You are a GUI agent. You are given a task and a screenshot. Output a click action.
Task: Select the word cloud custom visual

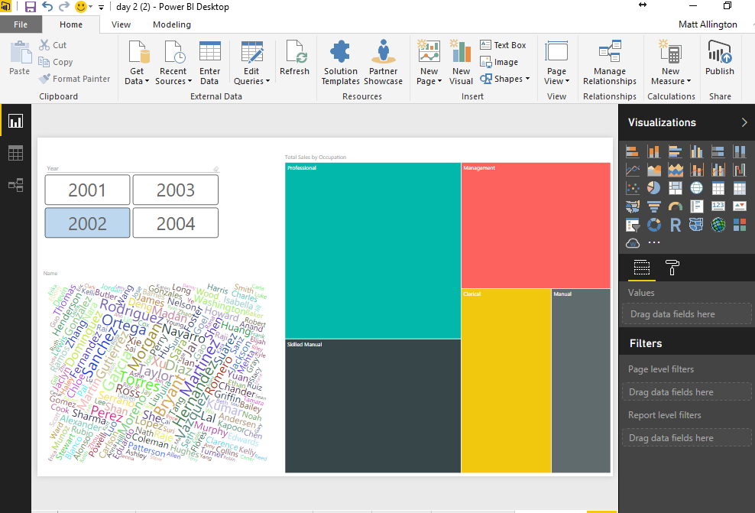pyautogui.click(x=632, y=243)
